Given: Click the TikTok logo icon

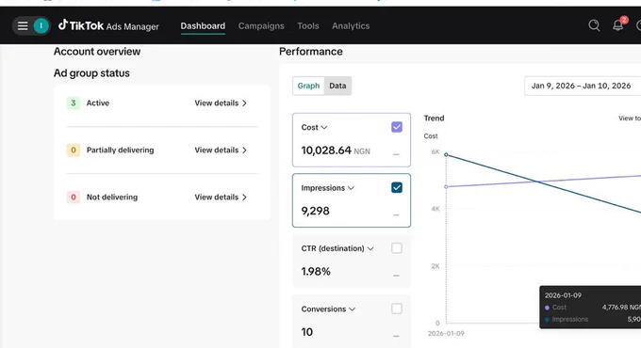Looking at the screenshot, I should tap(62, 24).
